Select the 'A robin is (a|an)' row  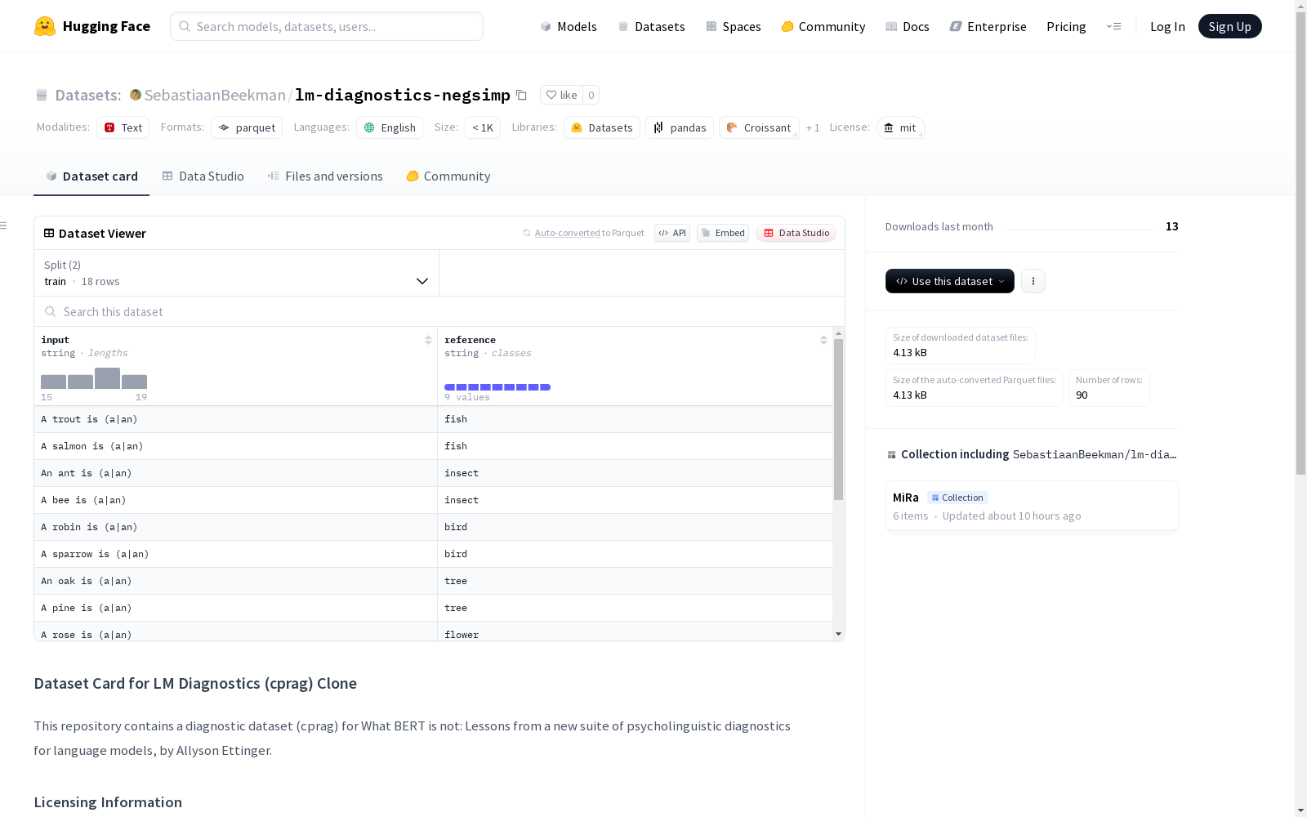[433, 527]
